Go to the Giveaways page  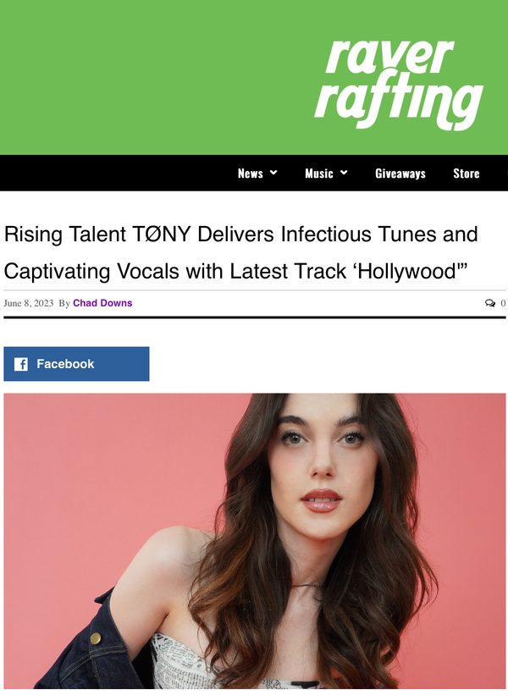(400, 174)
